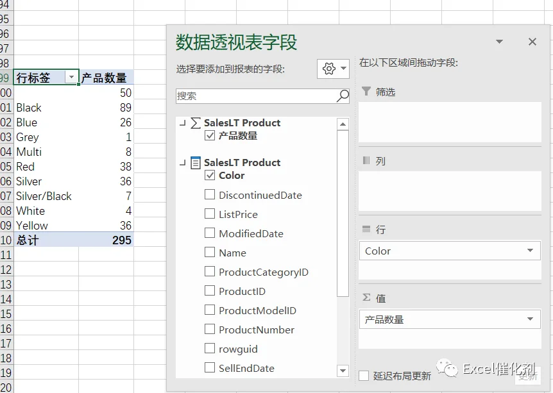The height and width of the screenshot is (393, 553).
Task: Click the field list scroll up arrow
Action: (343, 124)
